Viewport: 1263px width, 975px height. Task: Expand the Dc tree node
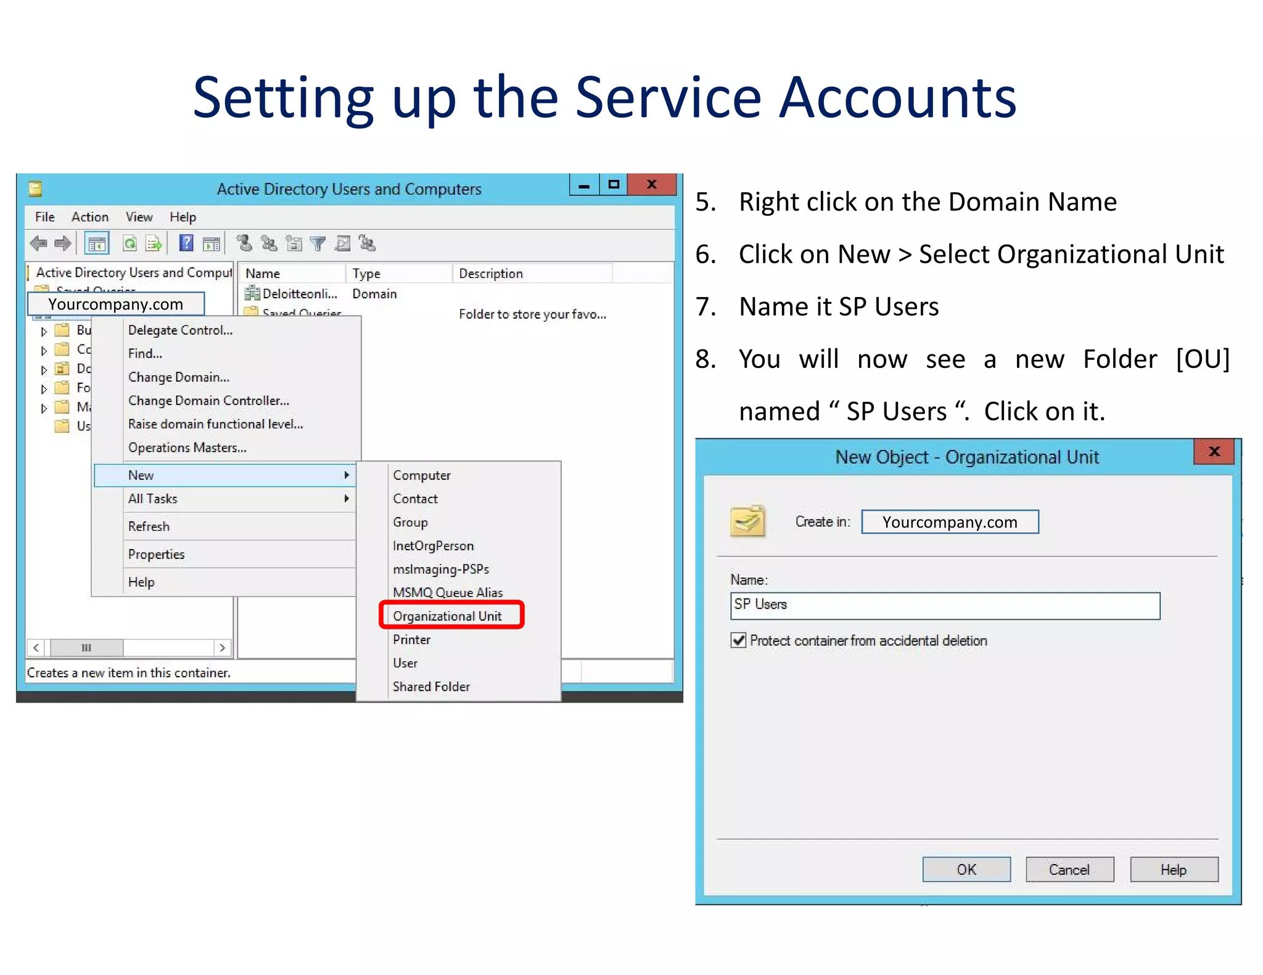point(44,370)
